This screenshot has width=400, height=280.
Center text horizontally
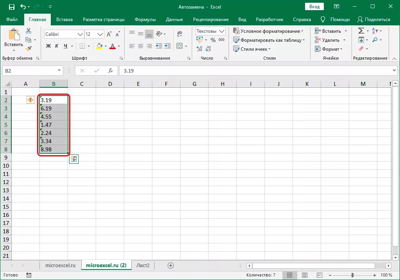(x=141, y=46)
